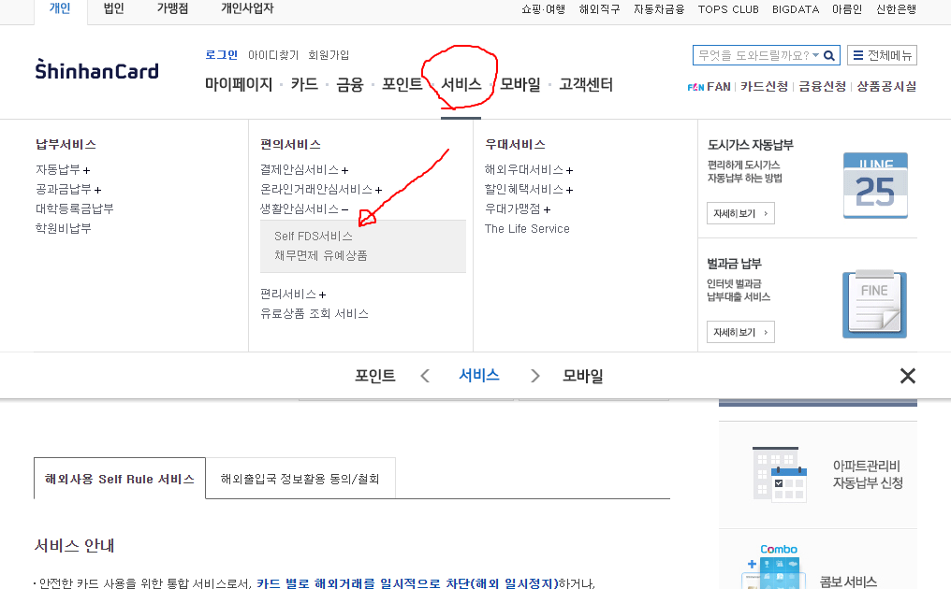The height and width of the screenshot is (589, 951).
Task: Open 학원비납부 link
Action: (x=63, y=228)
